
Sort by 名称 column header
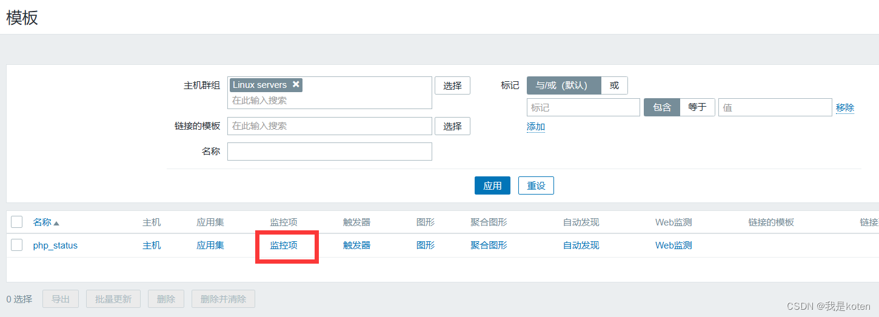[x=42, y=222]
